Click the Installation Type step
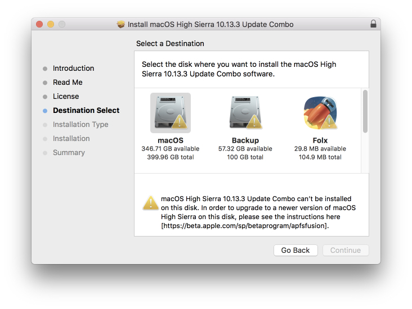This screenshot has height=309, width=412. click(80, 124)
